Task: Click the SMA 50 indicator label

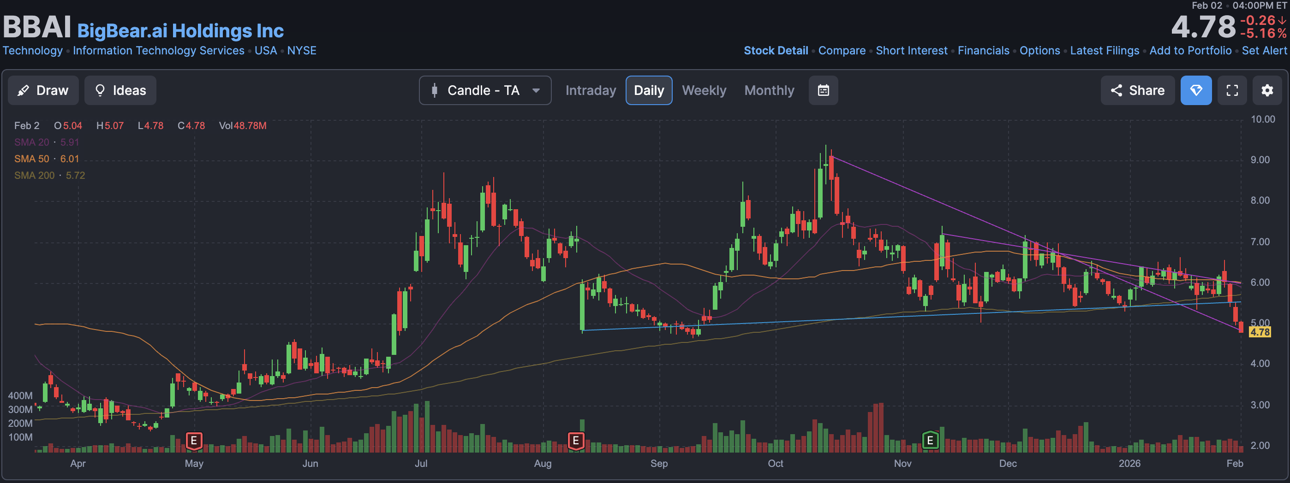Action: [47, 159]
